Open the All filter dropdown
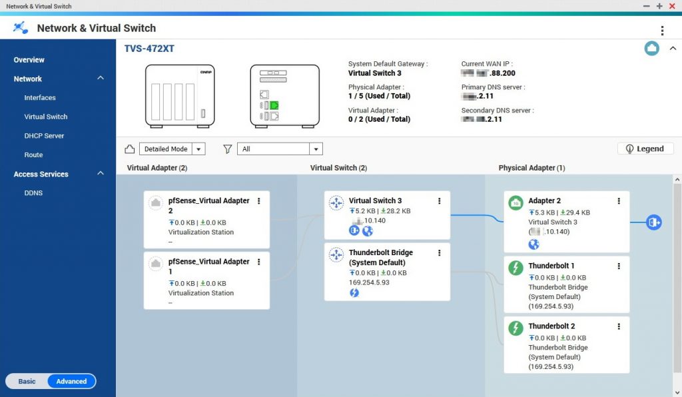 [x=280, y=149]
